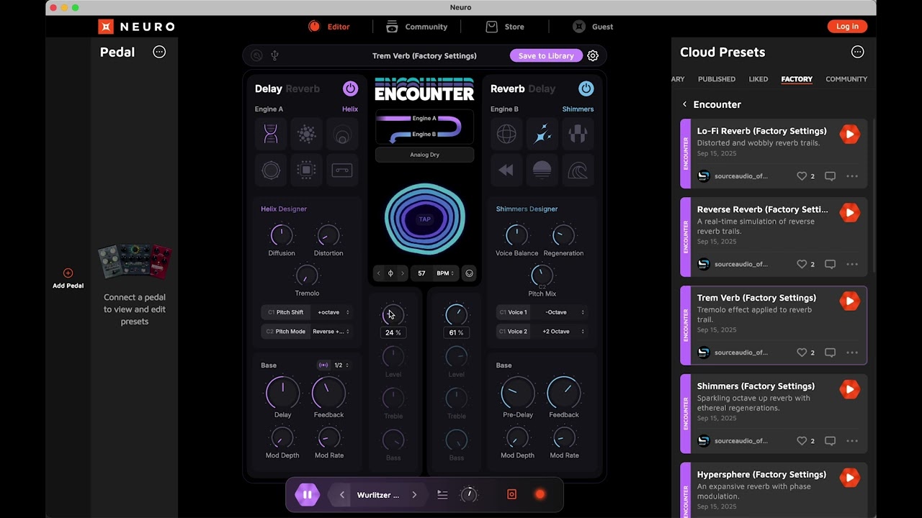Select the globe engine icon in Engine B
This screenshot has height=518, width=922.
pos(506,134)
